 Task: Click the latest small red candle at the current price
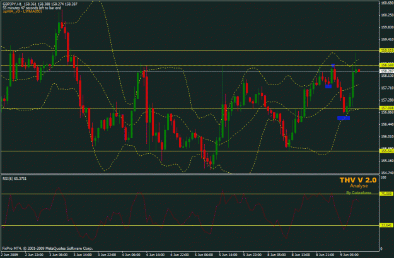pyautogui.click(x=359, y=71)
